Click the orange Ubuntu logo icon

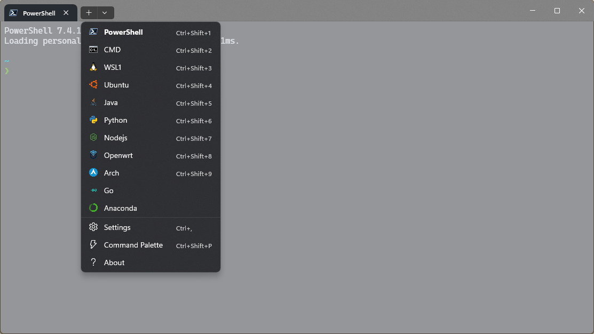tap(93, 85)
